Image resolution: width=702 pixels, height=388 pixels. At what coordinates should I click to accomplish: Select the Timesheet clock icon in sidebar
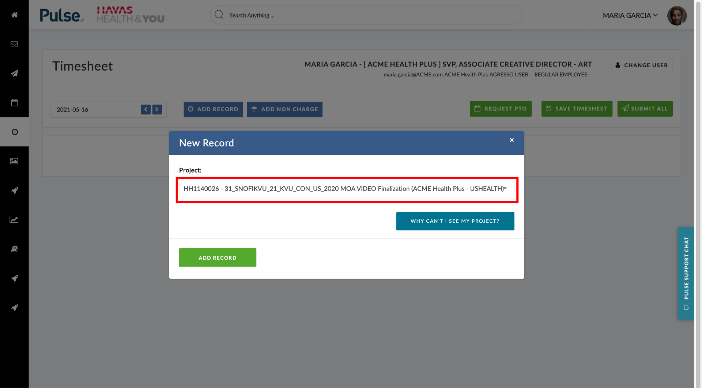[x=15, y=132]
